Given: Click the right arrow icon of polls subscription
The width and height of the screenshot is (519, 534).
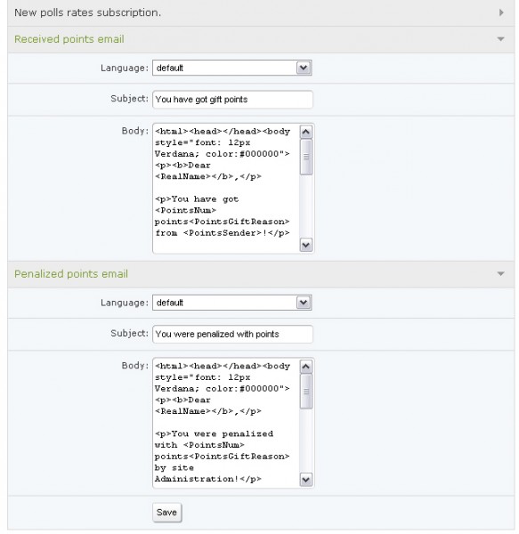Looking at the screenshot, I should coord(501,12).
